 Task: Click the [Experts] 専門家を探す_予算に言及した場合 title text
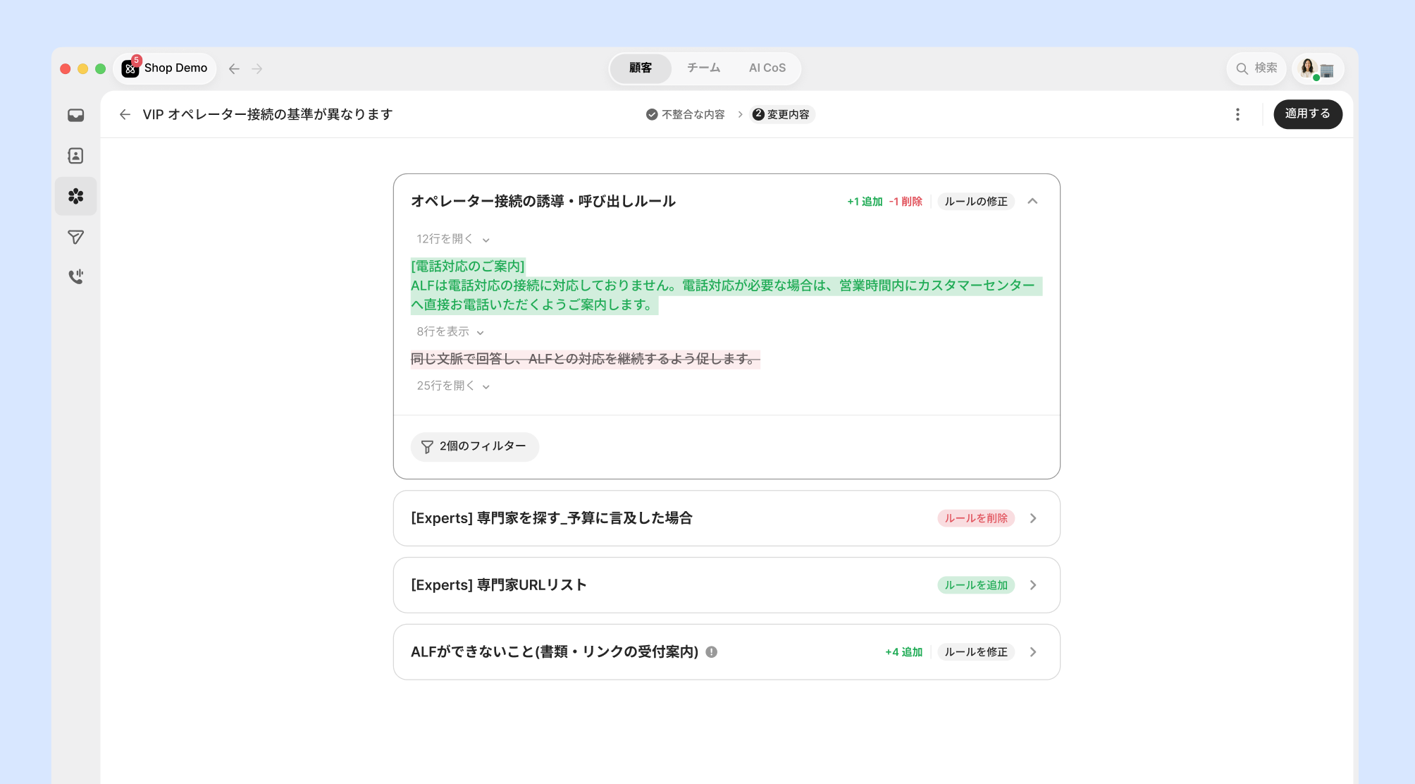pyautogui.click(x=551, y=518)
